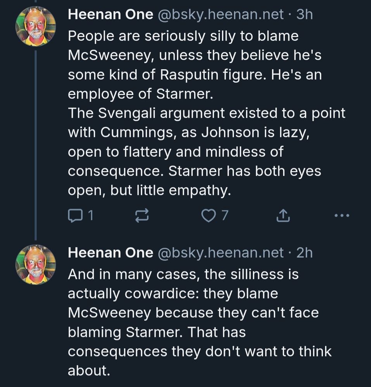Open the three-dot more options menu
Screen dimensions: 371x387
[342, 216]
